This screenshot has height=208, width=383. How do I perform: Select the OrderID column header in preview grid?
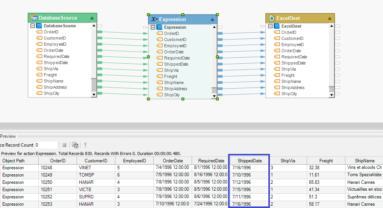coord(58,160)
